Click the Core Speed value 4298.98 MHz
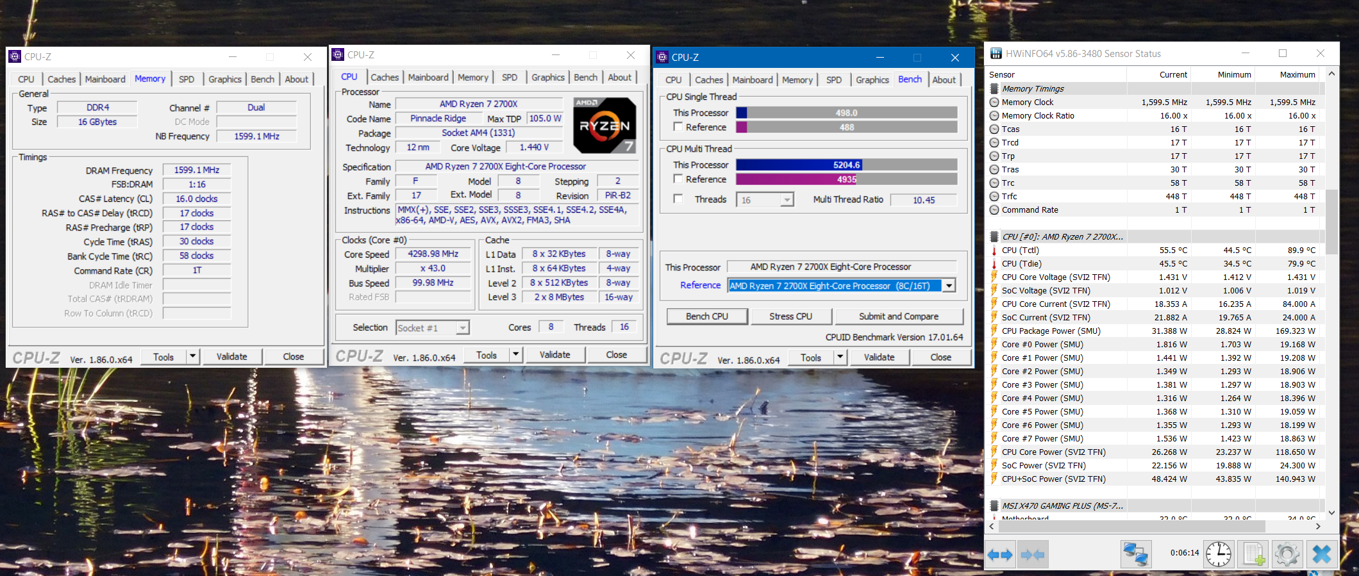Viewport: 1359px width, 576px height. [x=433, y=254]
